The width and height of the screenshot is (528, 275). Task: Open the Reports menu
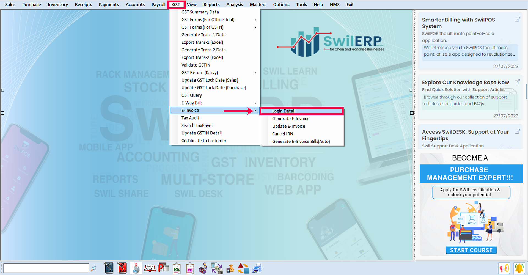211,4
